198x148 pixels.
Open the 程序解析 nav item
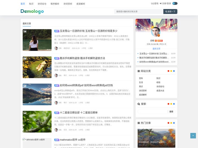click(55, 4)
